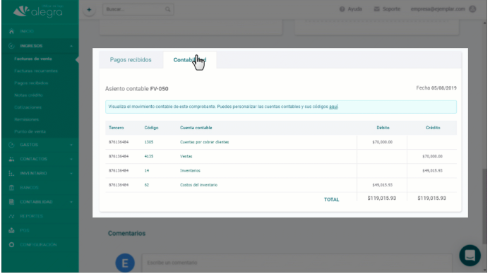The width and height of the screenshot is (490, 274).
Task: Open Cuentas por cobrar clientes account
Action: click(204, 142)
